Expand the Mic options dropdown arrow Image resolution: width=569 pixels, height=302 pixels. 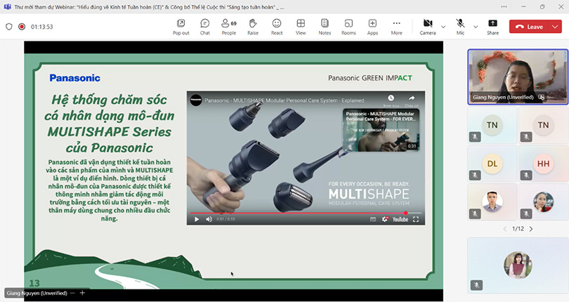[476, 27]
